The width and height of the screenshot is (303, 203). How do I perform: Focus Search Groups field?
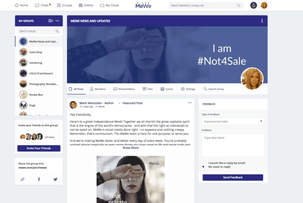39,31
